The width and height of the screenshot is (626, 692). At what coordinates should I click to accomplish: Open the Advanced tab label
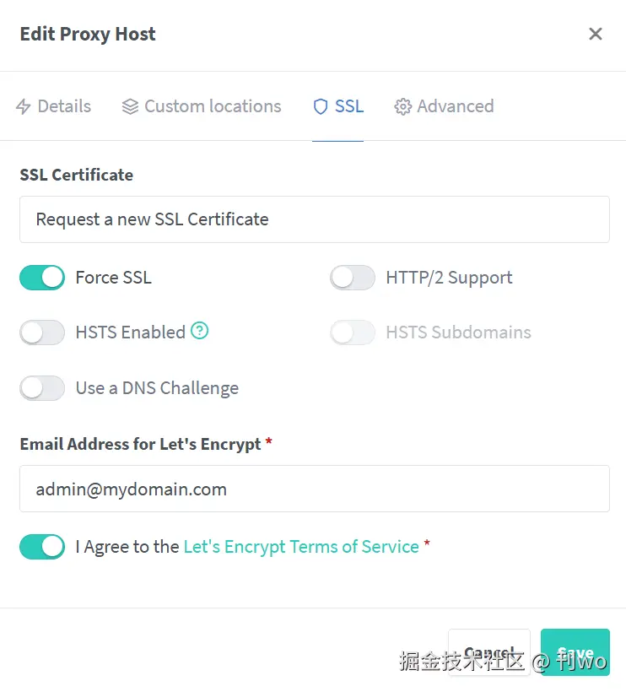[x=456, y=106]
